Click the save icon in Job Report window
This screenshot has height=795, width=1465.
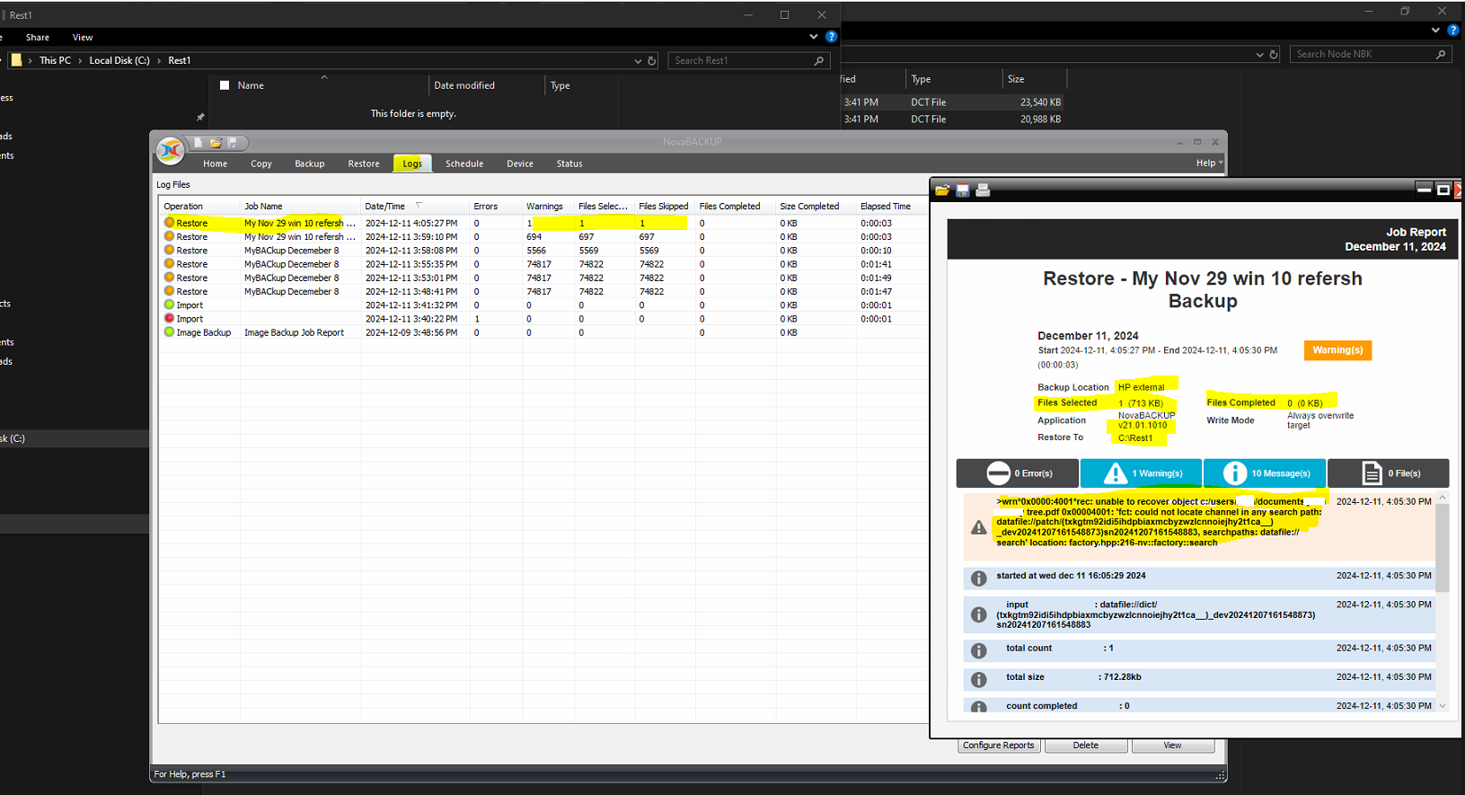pyautogui.click(x=962, y=190)
